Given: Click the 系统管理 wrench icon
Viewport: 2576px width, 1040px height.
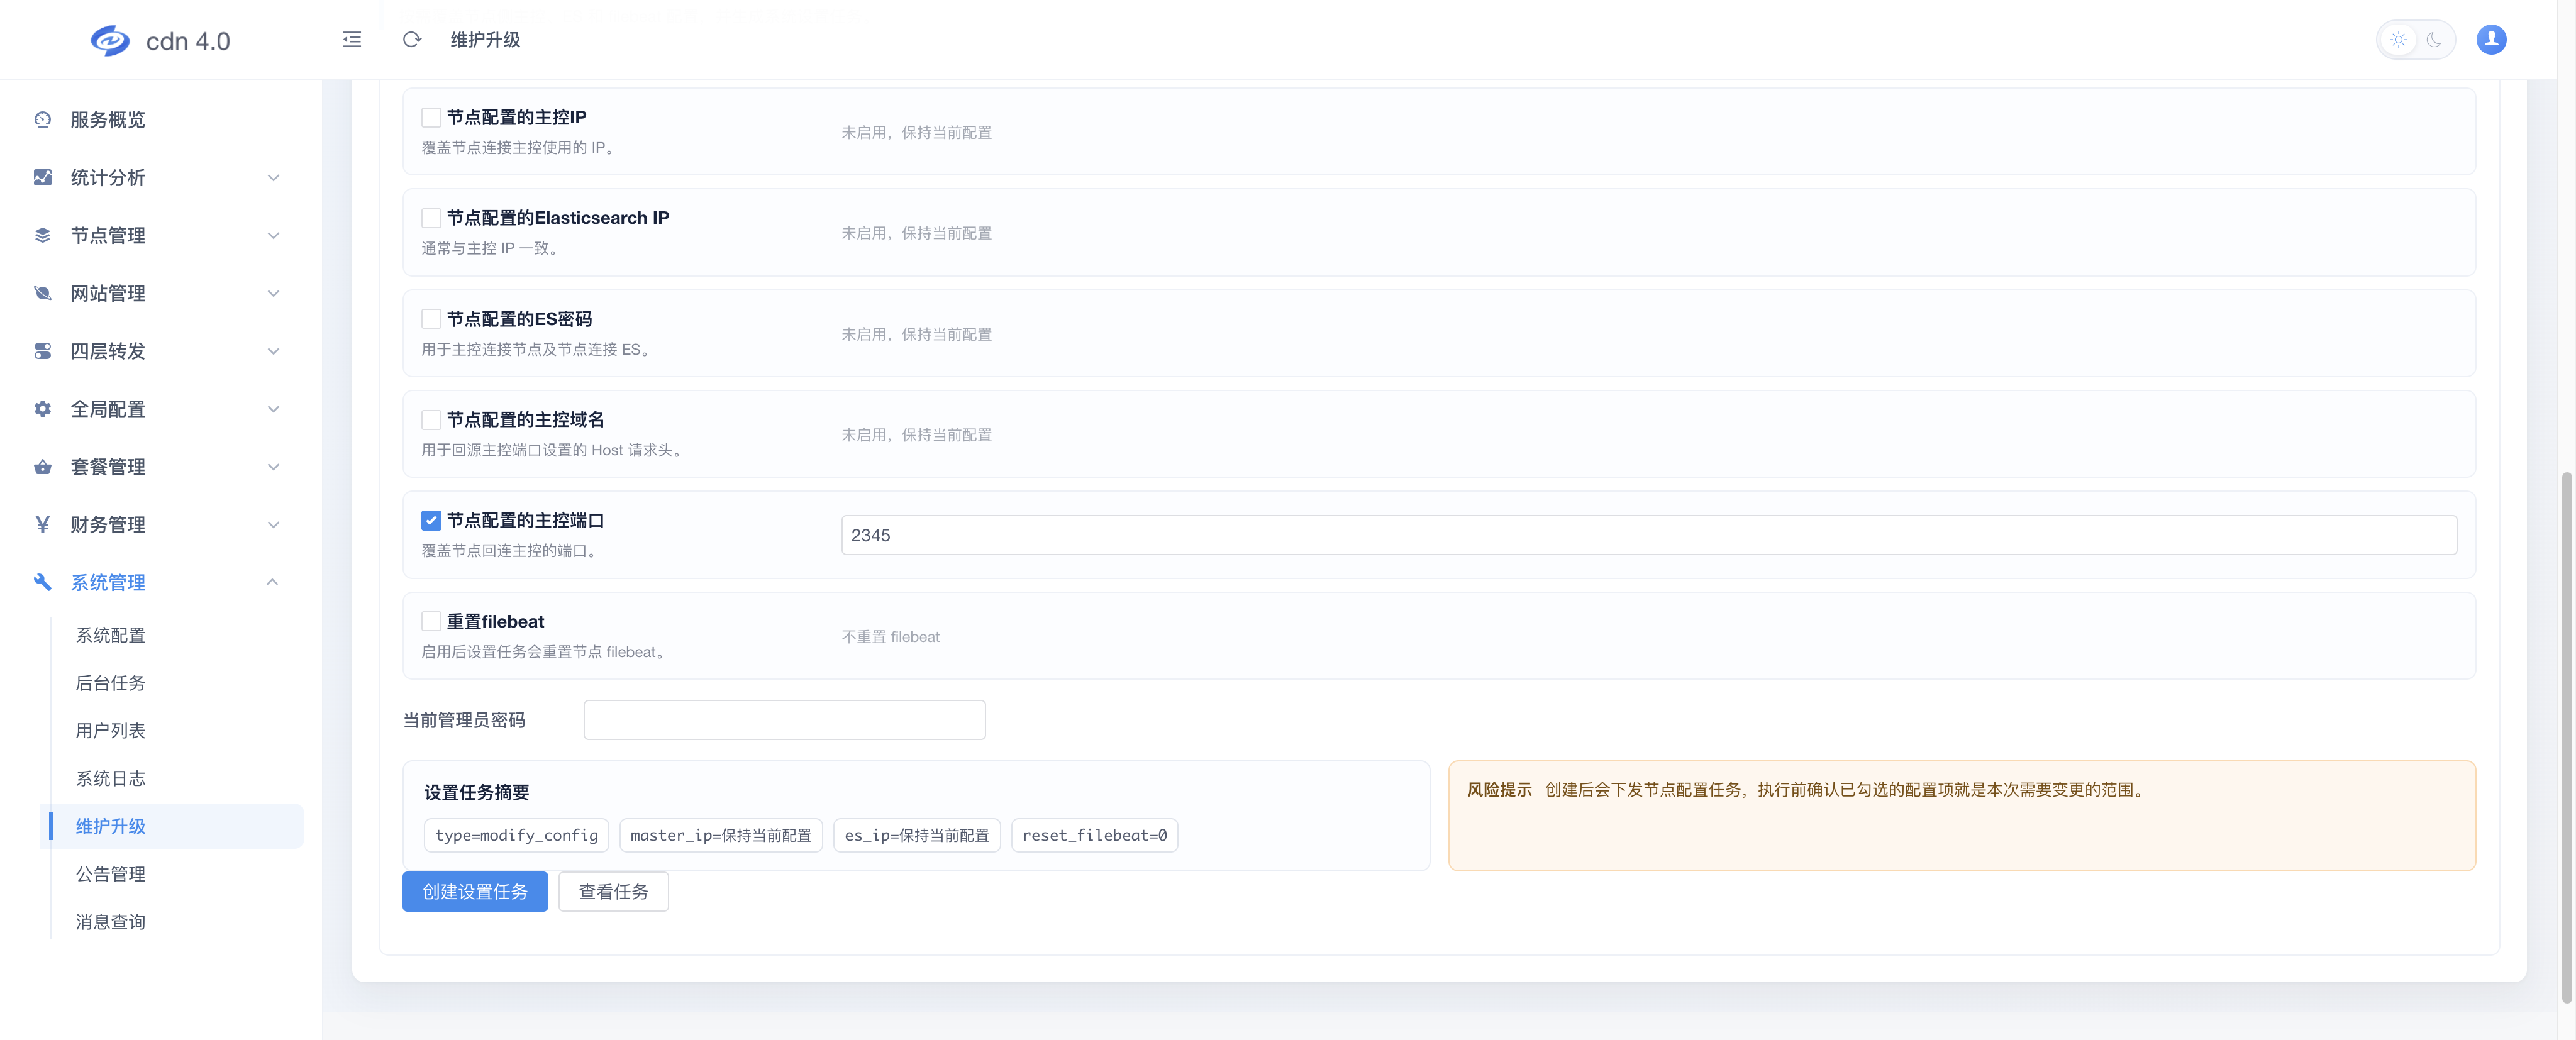Looking at the screenshot, I should (42, 582).
